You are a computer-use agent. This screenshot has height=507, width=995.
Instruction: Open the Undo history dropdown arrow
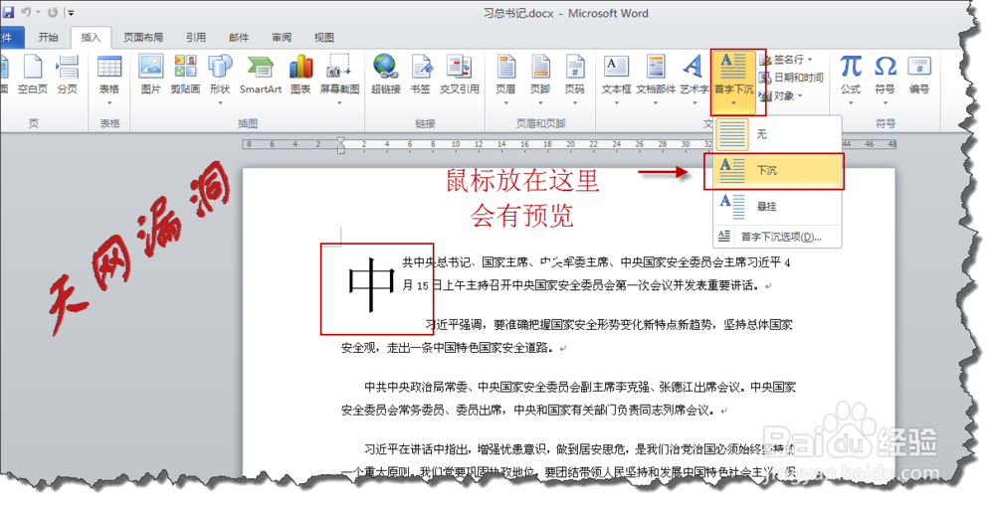click(38, 13)
